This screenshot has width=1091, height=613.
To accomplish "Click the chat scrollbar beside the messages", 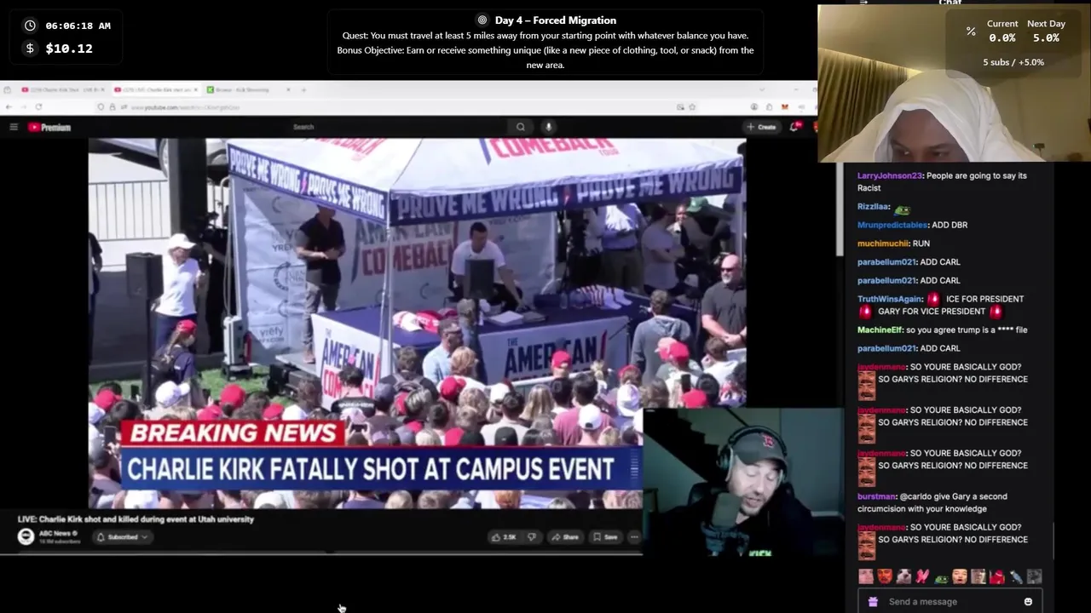I will click(1053, 541).
